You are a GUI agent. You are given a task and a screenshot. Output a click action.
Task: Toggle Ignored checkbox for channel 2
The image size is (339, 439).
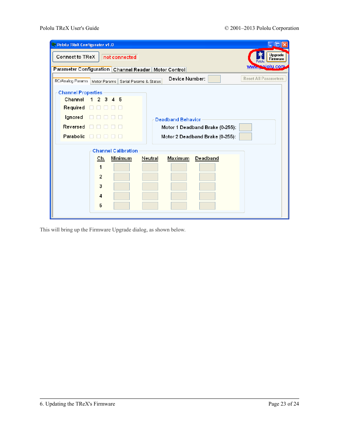coord(99,117)
